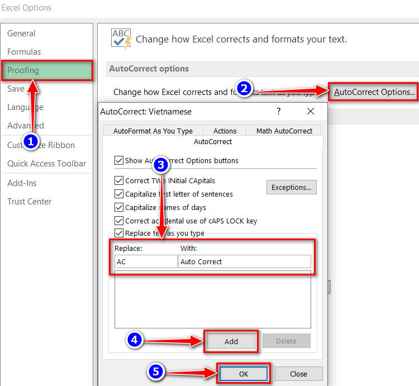Click Add to save the replacement
This screenshot has width=419, height=386.
231,341
